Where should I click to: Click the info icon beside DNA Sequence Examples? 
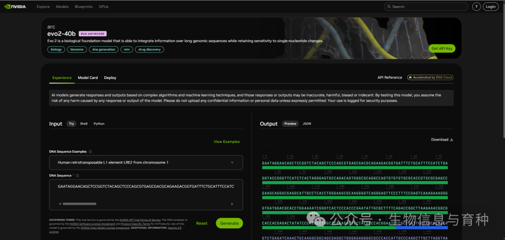(x=90, y=152)
